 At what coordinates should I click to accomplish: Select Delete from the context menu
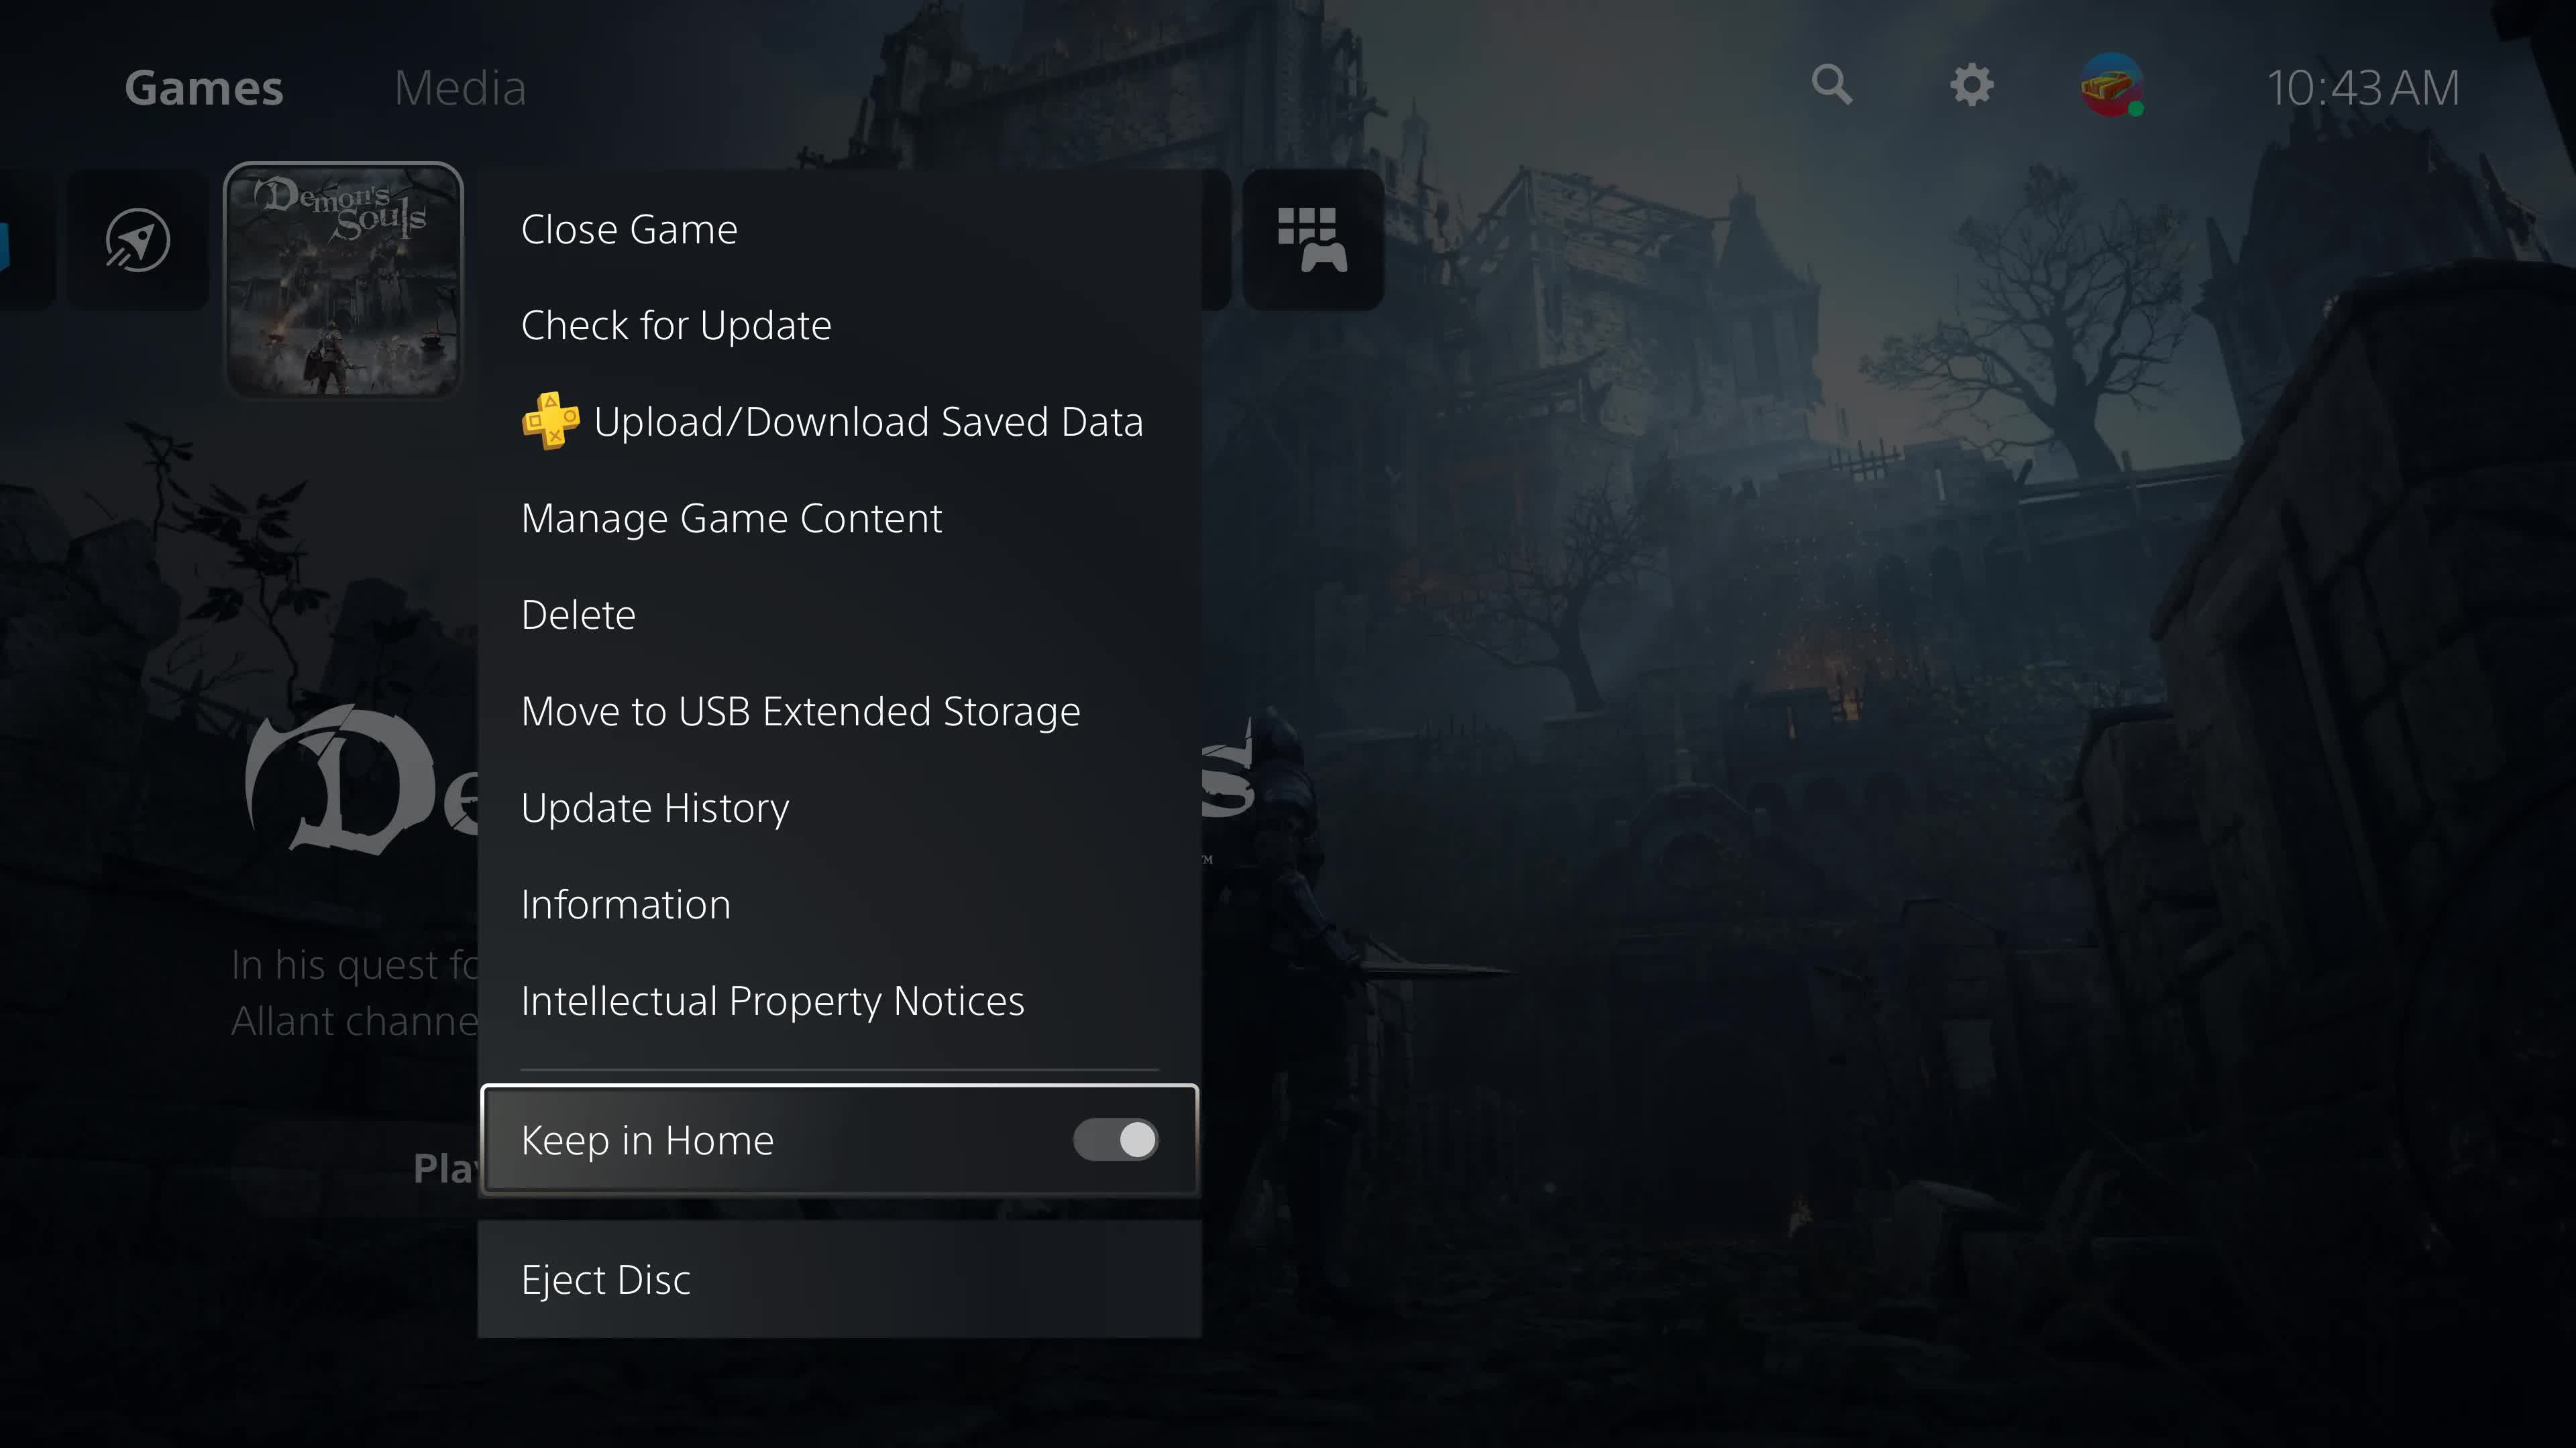578,613
